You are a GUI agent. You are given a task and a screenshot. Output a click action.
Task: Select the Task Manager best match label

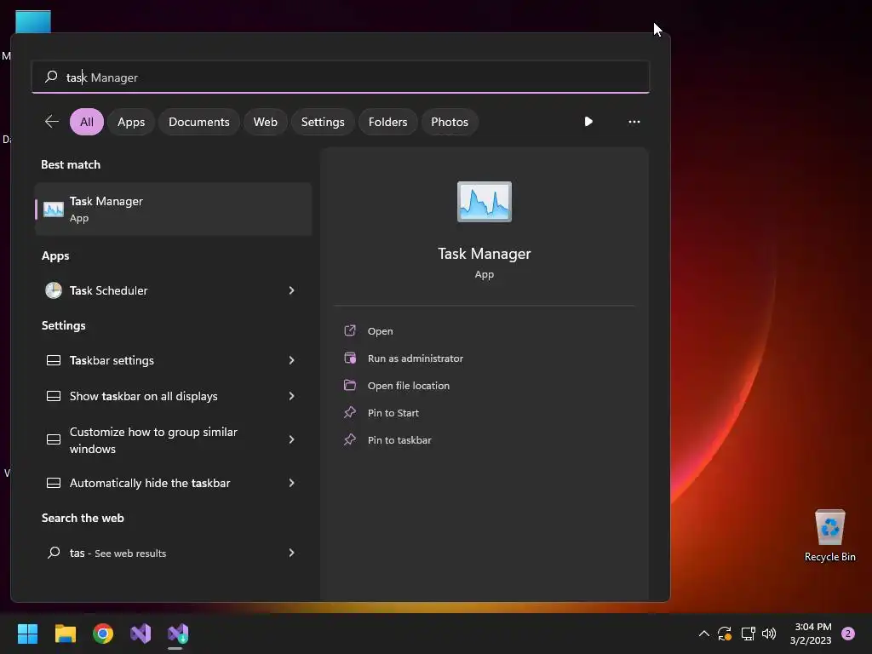(106, 201)
